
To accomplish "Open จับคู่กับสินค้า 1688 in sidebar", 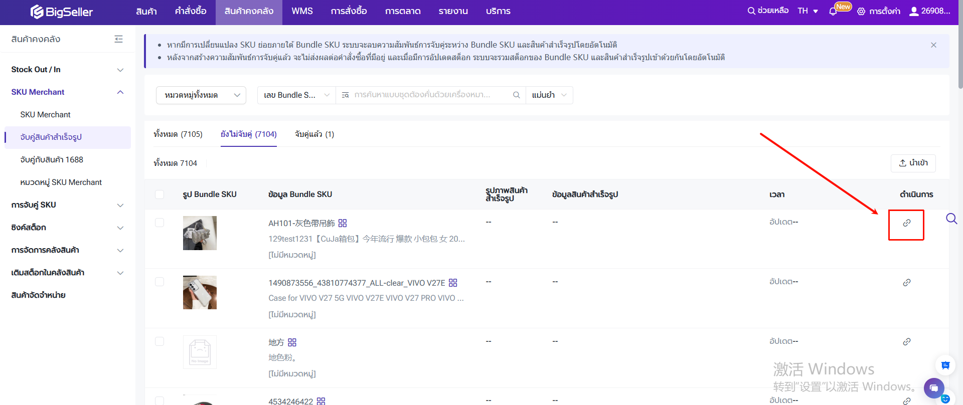I will (x=52, y=160).
